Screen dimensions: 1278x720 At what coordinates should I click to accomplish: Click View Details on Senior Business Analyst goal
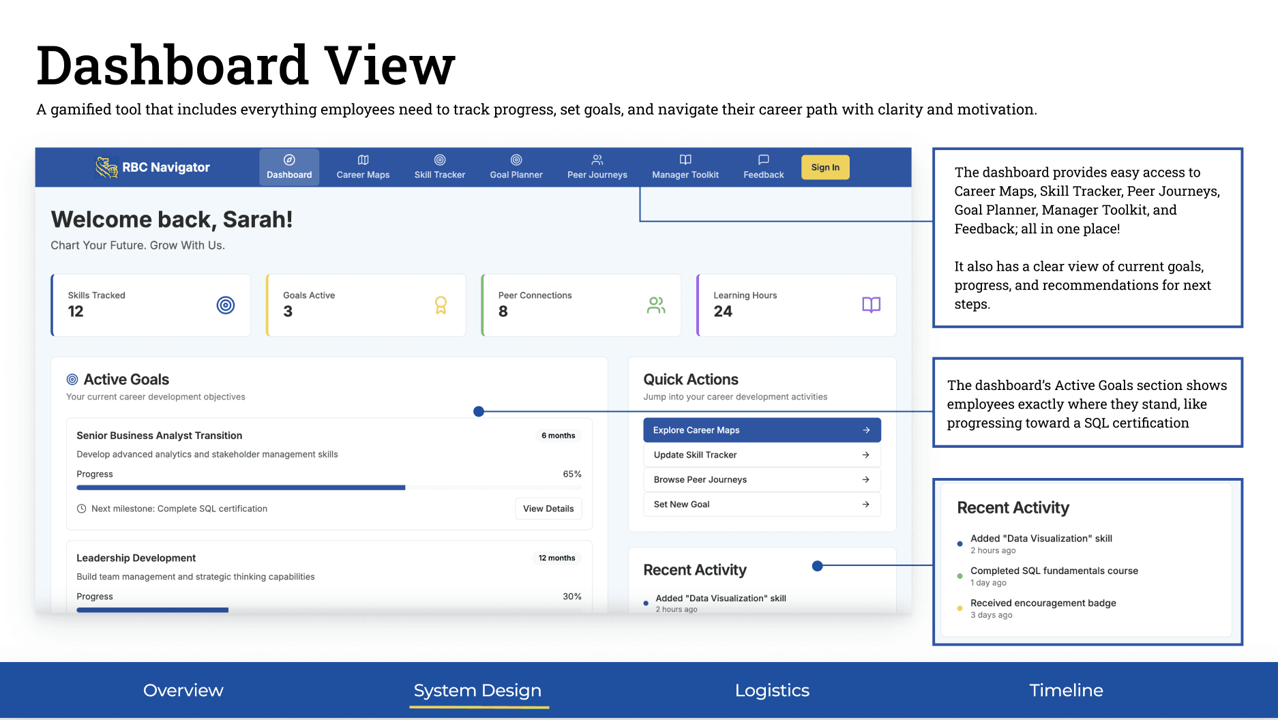tap(548, 509)
